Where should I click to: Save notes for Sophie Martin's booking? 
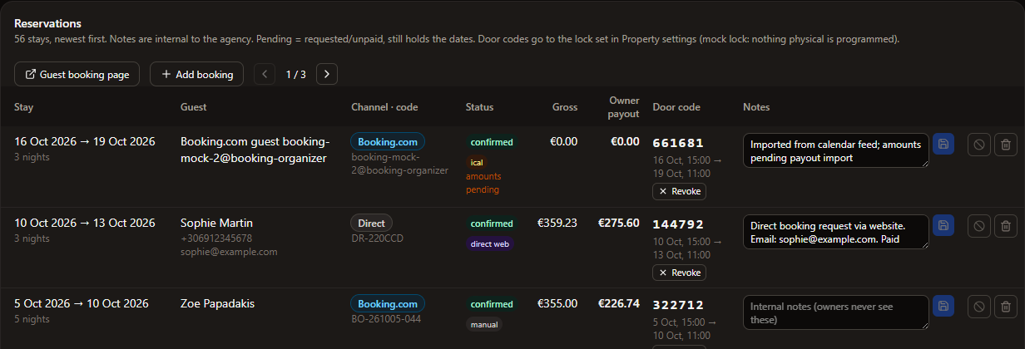943,225
